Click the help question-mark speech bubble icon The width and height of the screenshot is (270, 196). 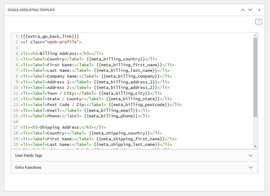tap(258, 22)
